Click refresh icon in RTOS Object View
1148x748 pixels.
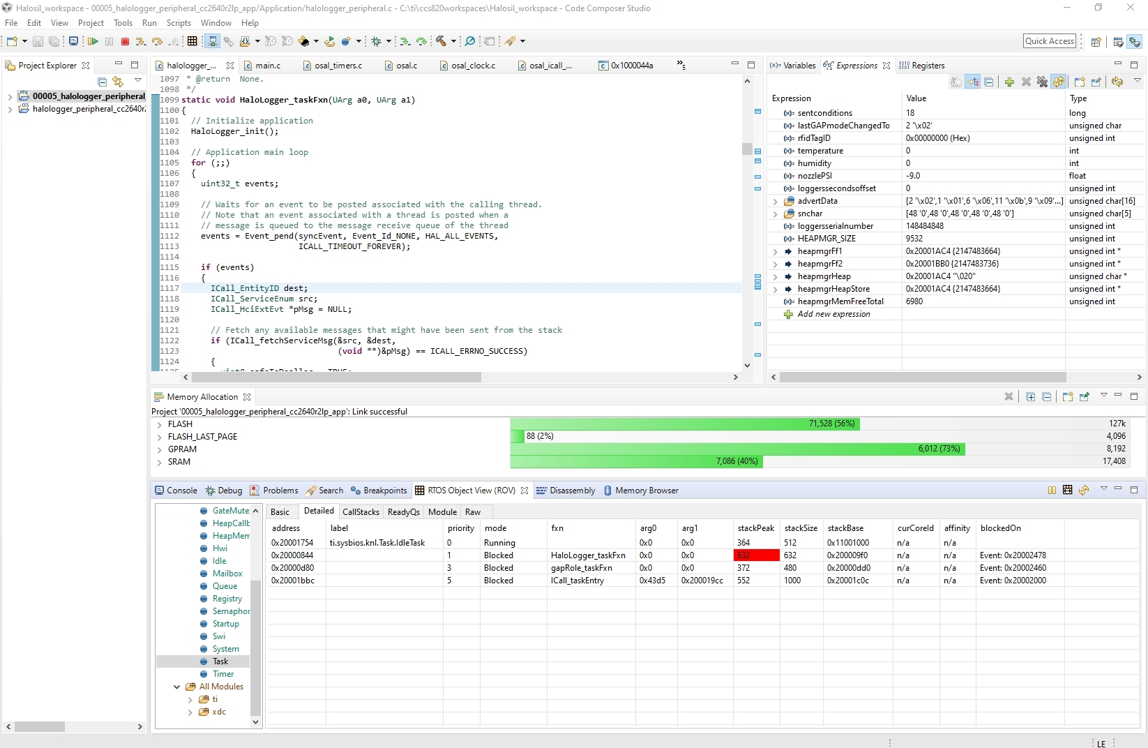[1084, 491]
